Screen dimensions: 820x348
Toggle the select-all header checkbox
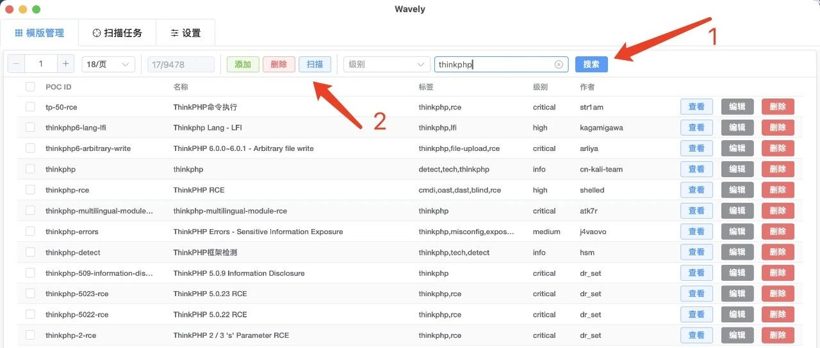(x=30, y=86)
